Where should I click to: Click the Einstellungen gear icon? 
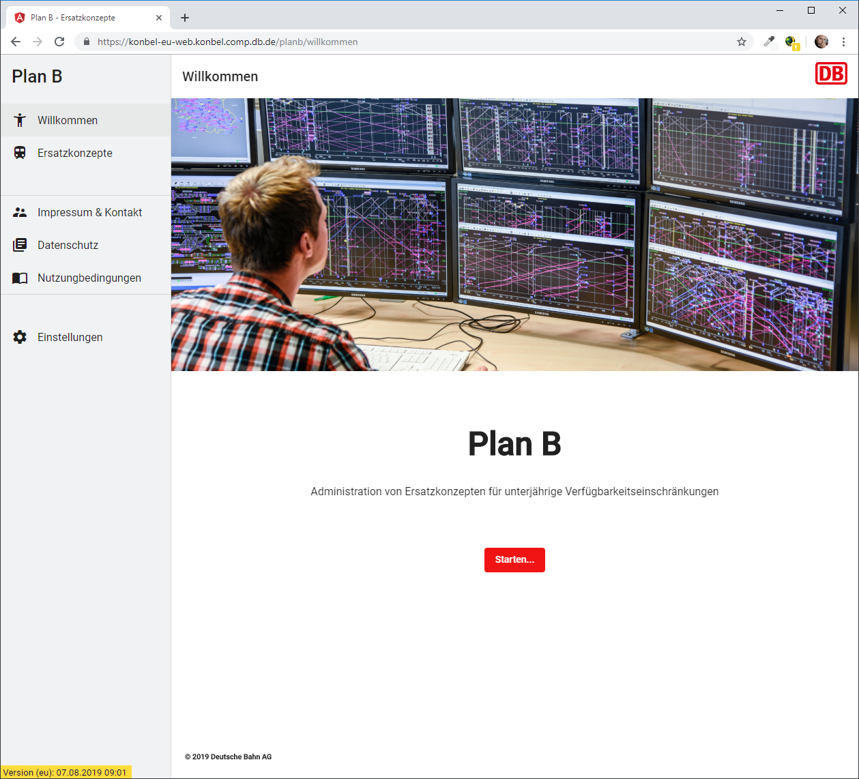20,337
